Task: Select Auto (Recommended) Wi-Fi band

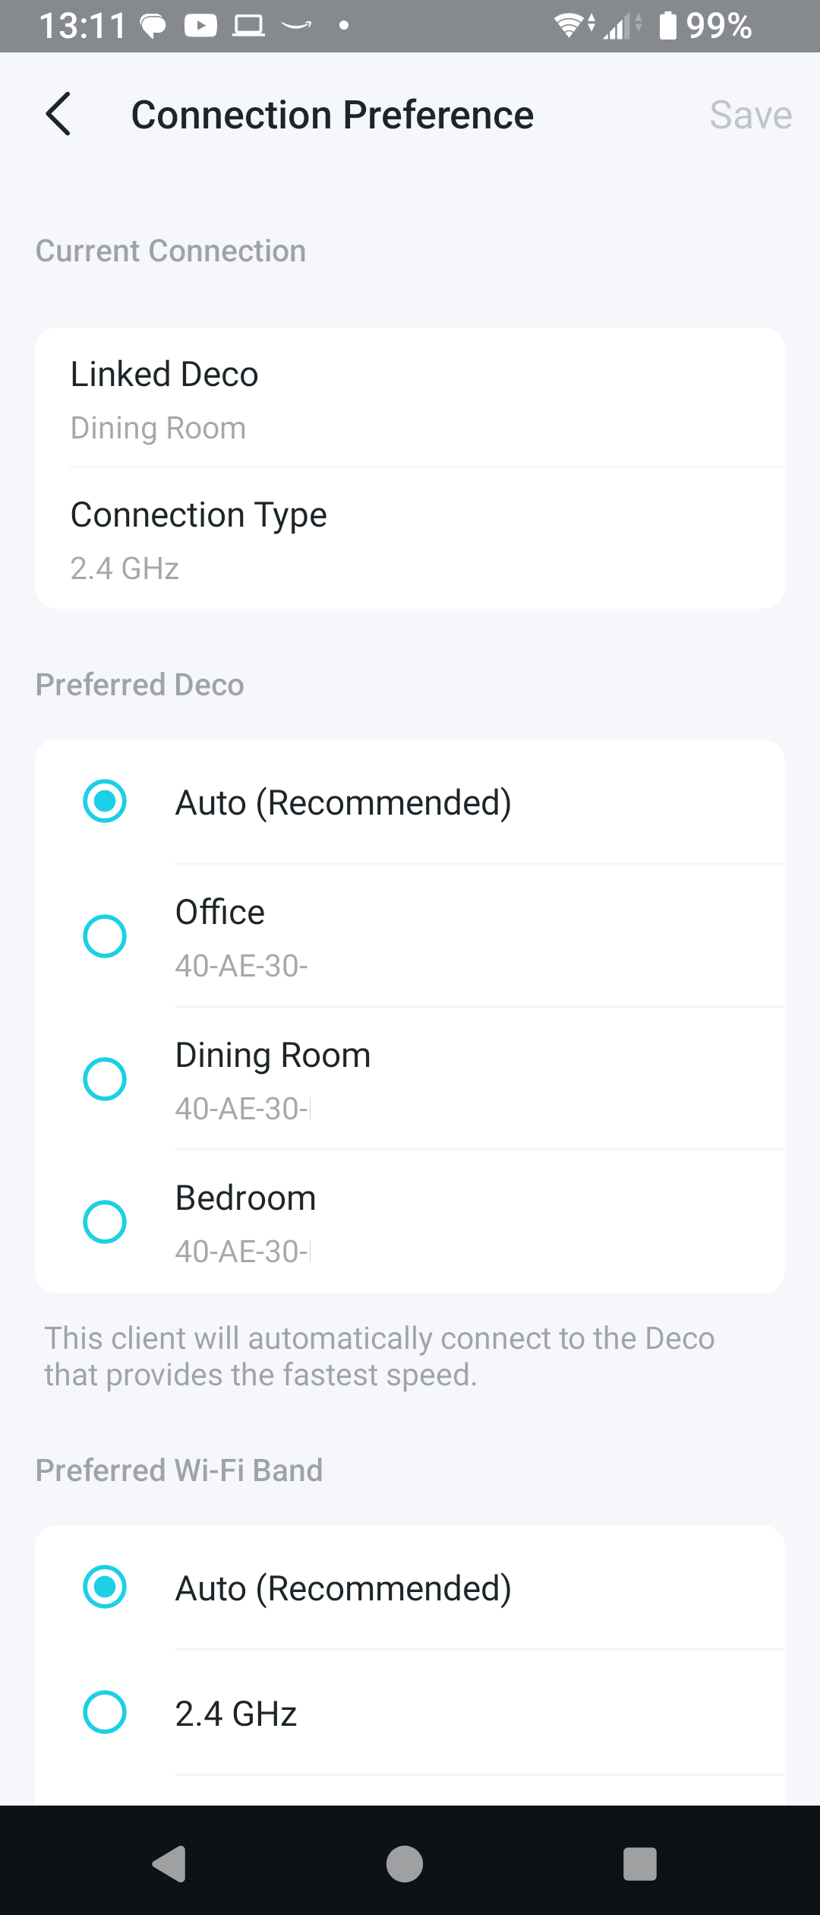Action: 105,1587
